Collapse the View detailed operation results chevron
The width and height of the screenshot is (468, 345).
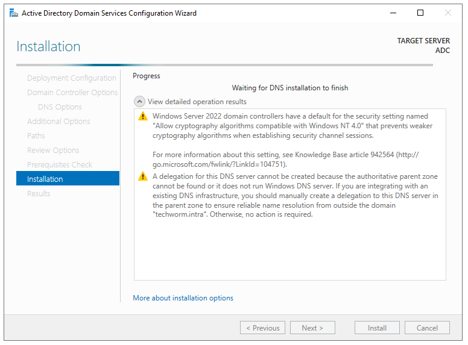point(139,102)
